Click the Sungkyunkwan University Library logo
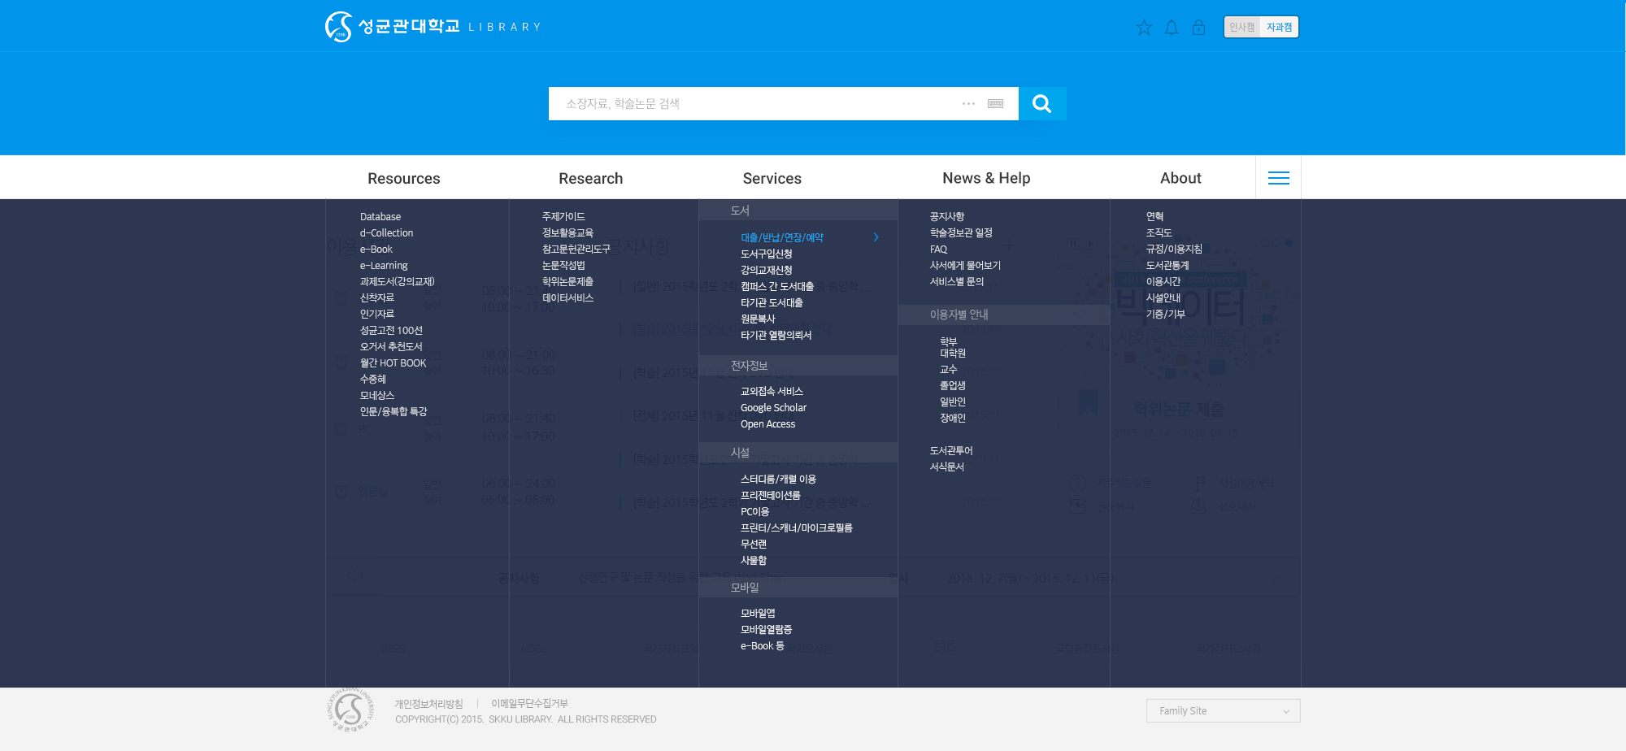The height and width of the screenshot is (751, 1626). click(x=433, y=27)
